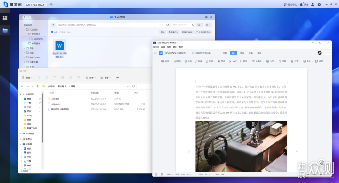This screenshot has width=339, height=183.
Task: Open the settings gear in the top bar
Action: point(319,5)
